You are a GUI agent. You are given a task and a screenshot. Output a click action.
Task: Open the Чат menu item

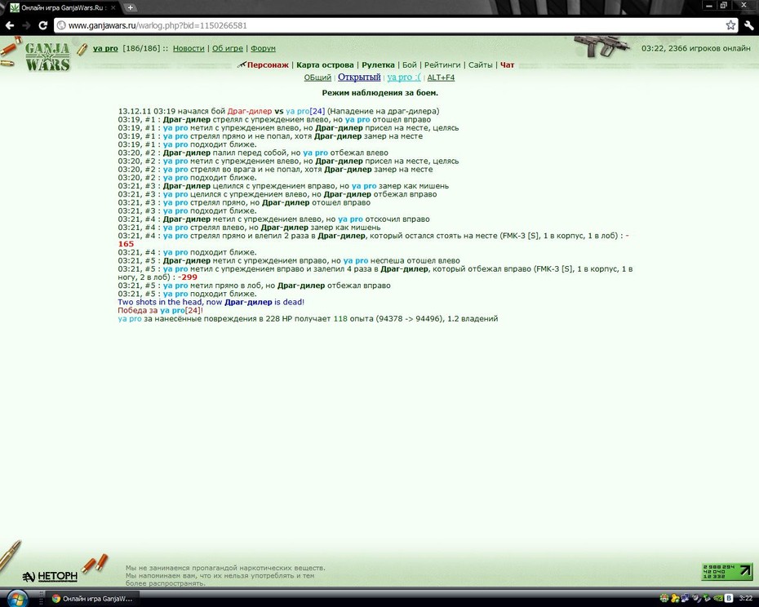pos(508,65)
